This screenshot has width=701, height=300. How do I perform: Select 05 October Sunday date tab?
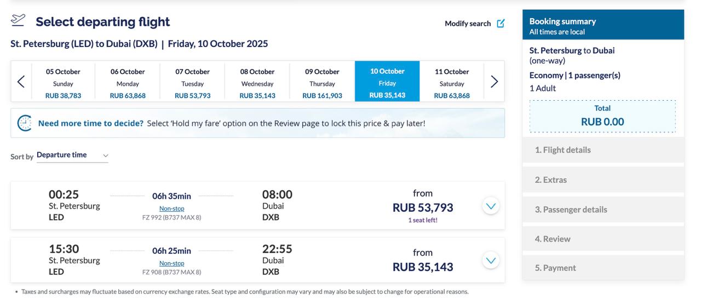(x=63, y=82)
